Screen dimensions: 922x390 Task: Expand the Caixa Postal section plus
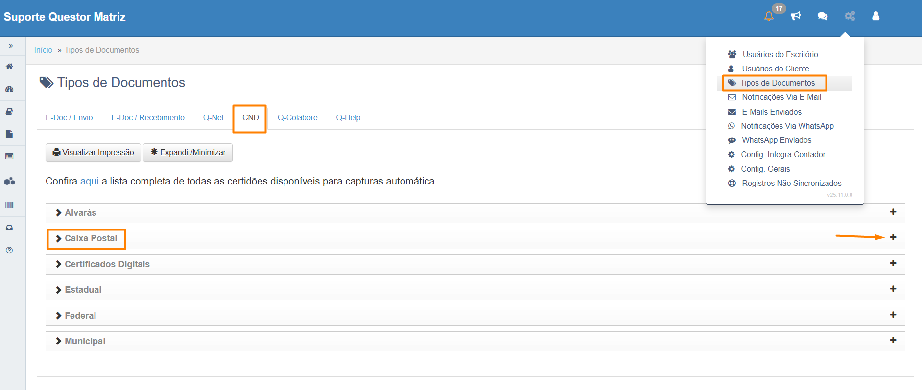(x=893, y=237)
